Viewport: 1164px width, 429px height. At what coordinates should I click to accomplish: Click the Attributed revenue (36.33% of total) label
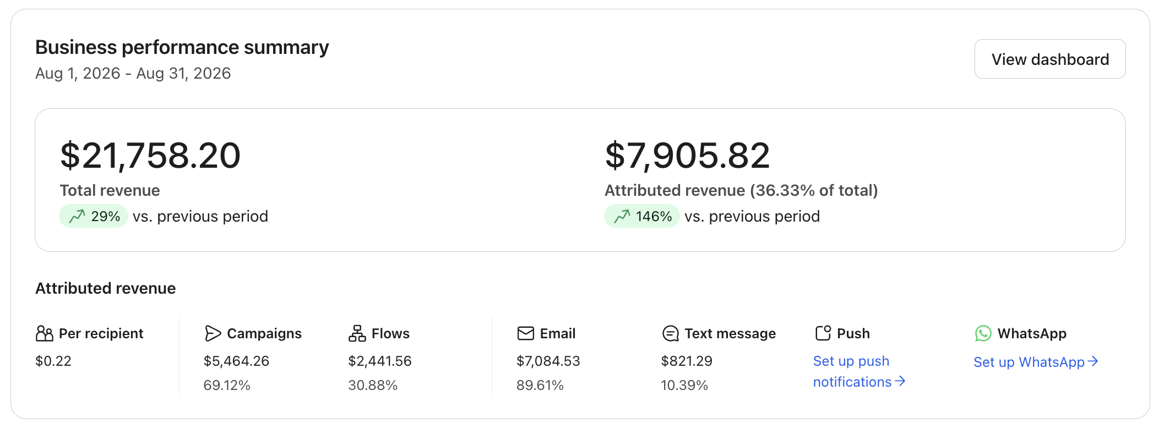pyautogui.click(x=741, y=190)
